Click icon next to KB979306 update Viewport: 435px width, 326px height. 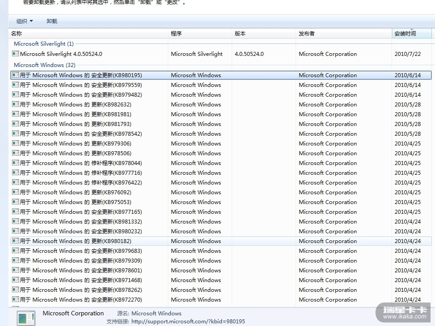click(16, 143)
